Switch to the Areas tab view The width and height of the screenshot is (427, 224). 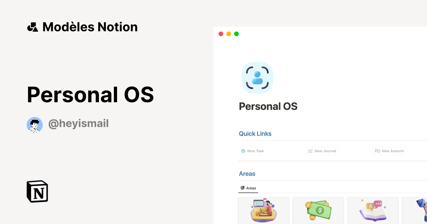[x=248, y=188]
